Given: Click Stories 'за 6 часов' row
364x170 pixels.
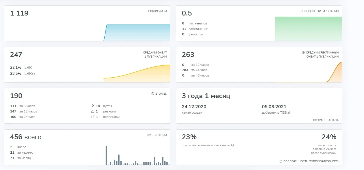Looking at the screenshot, I should click(23, 106).
